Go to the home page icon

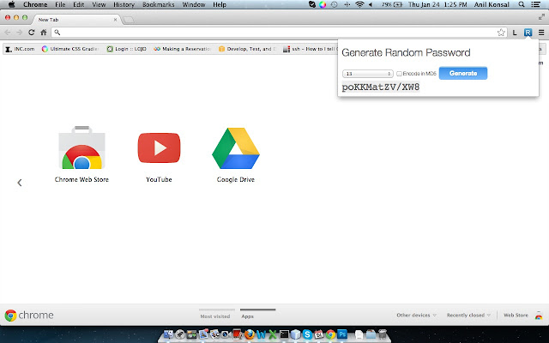point(44,33)
